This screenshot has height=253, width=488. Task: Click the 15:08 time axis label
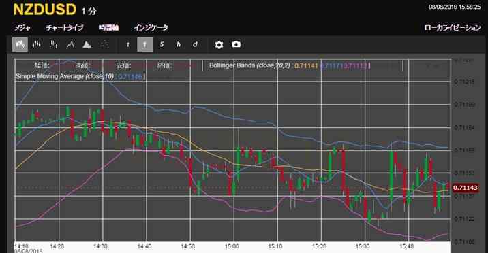(232, 246)
